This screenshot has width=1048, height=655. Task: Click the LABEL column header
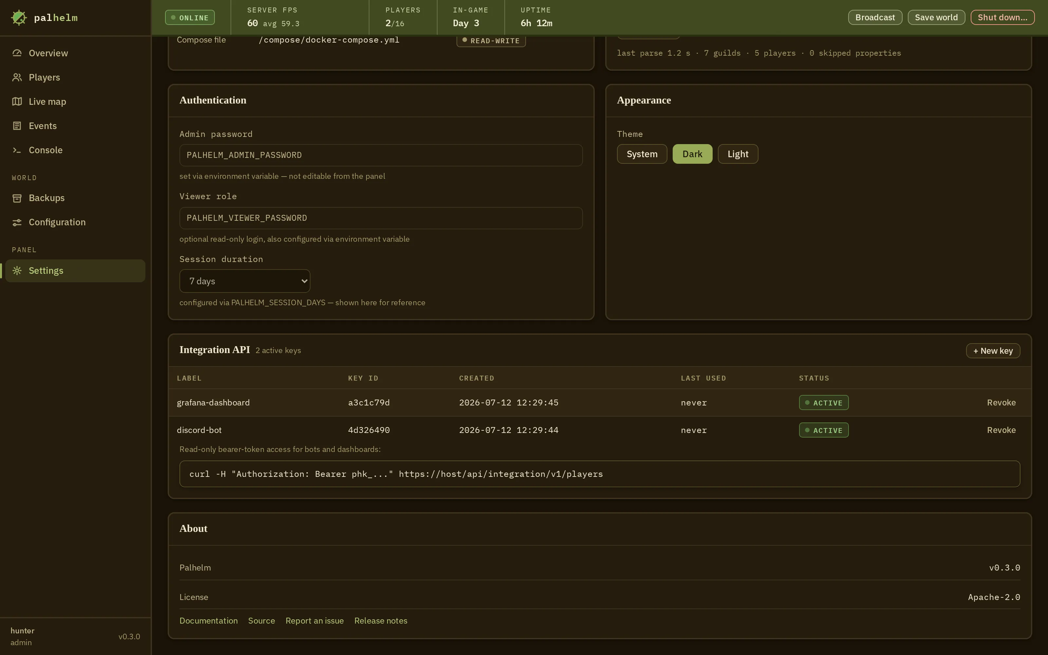[189, 378]
